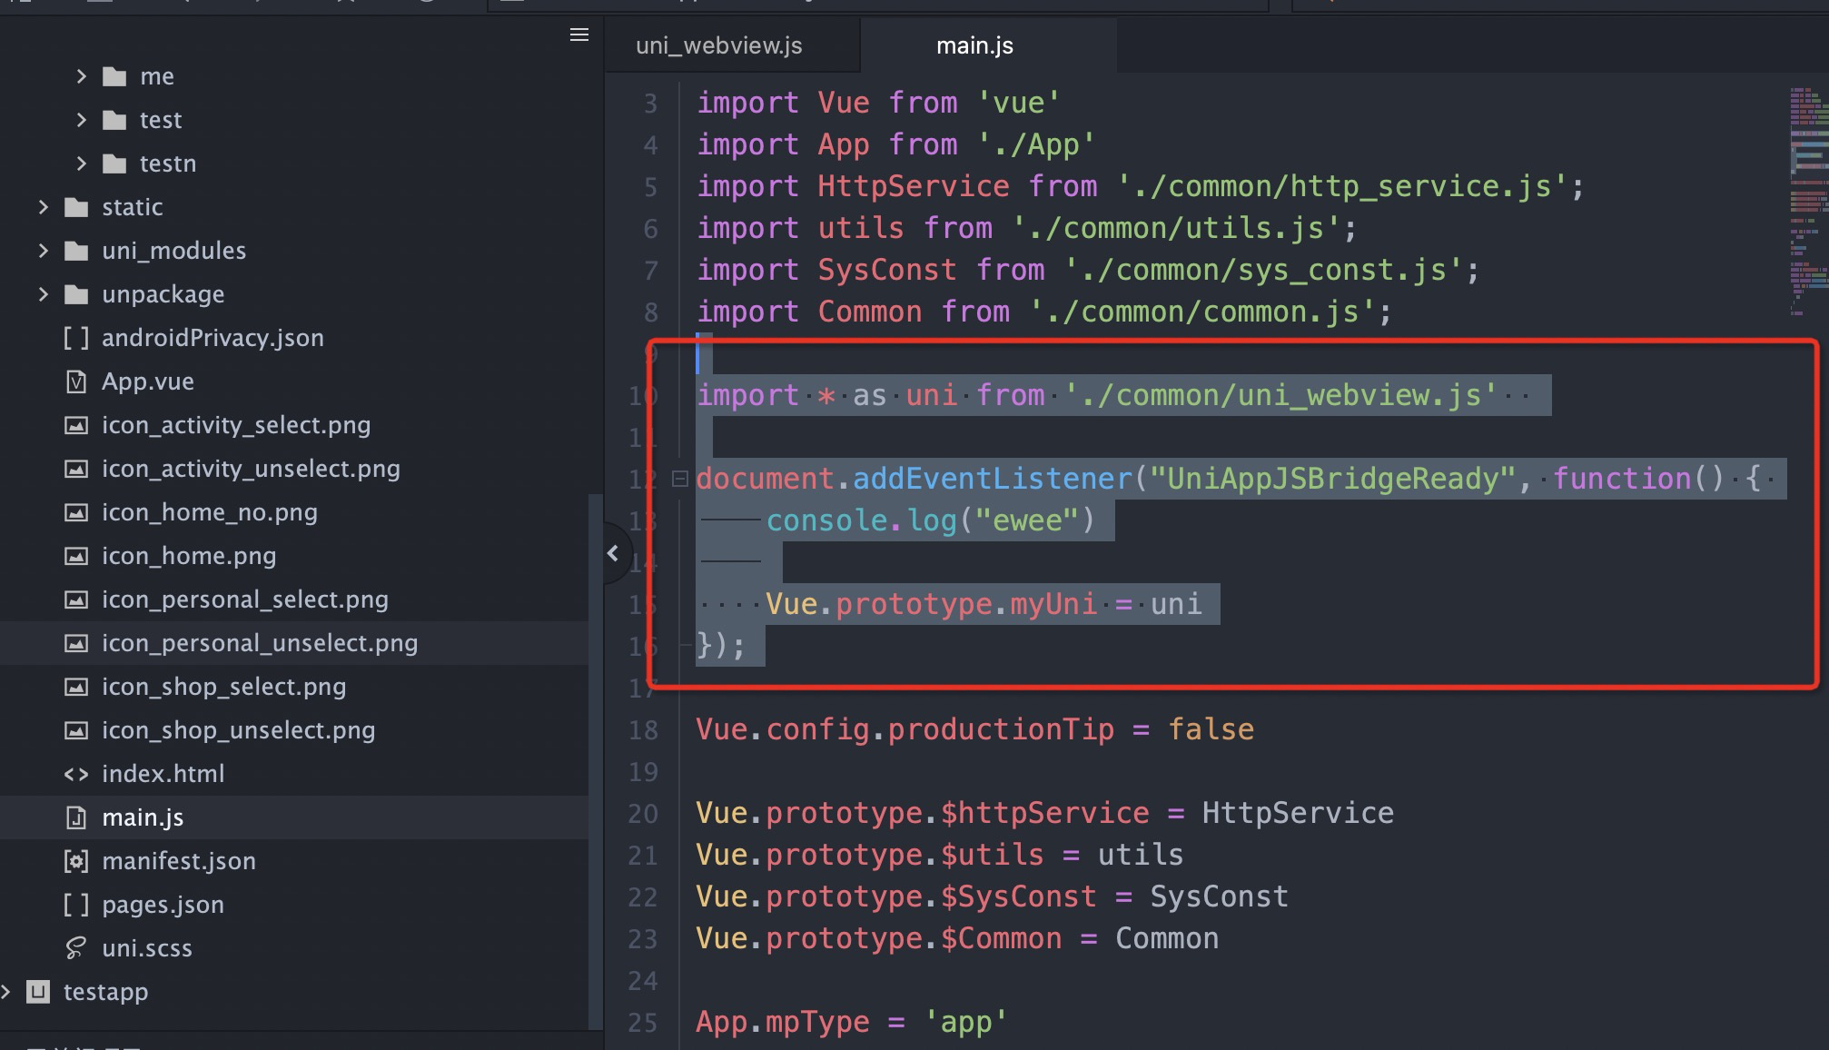
Task: Expand the testapp project node
Action: 7,992
